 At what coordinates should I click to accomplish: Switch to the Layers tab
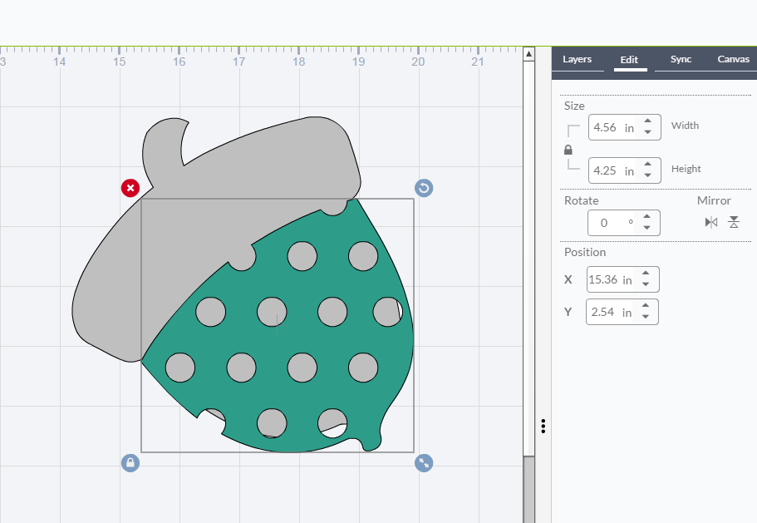[577, 60]
